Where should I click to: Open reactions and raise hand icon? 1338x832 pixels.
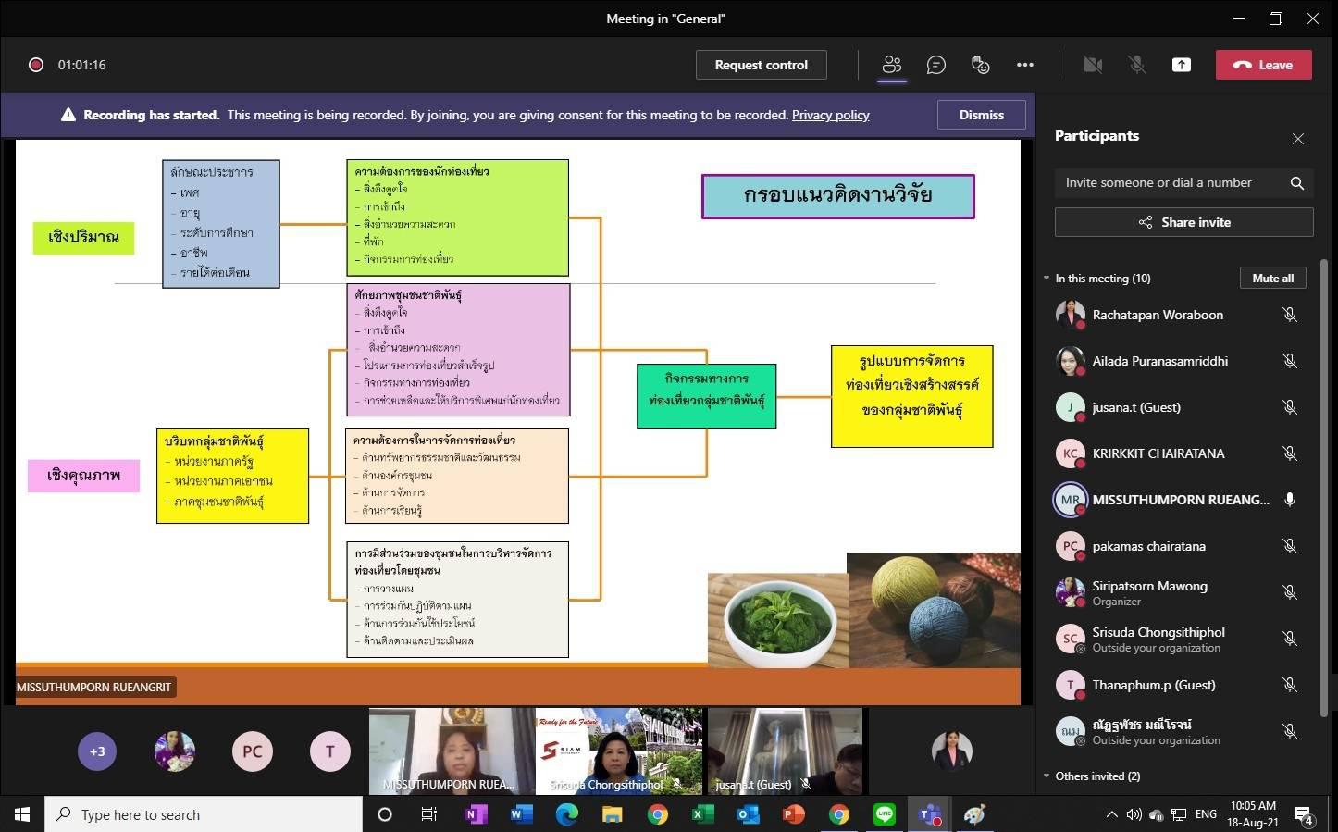tap(981, 65)
